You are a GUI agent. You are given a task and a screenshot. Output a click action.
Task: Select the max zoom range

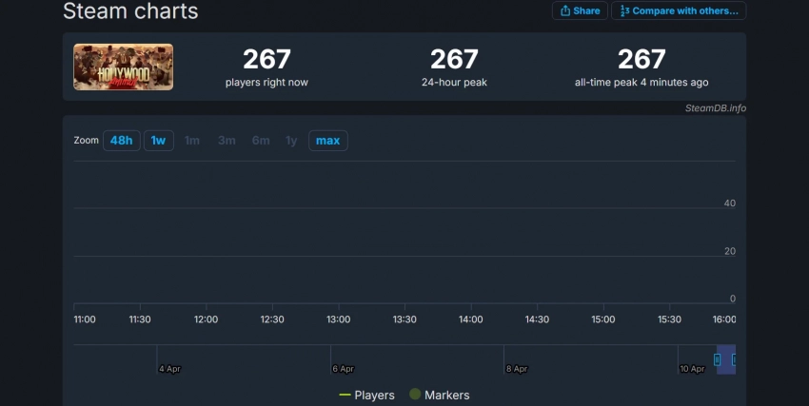click(327, 141)
